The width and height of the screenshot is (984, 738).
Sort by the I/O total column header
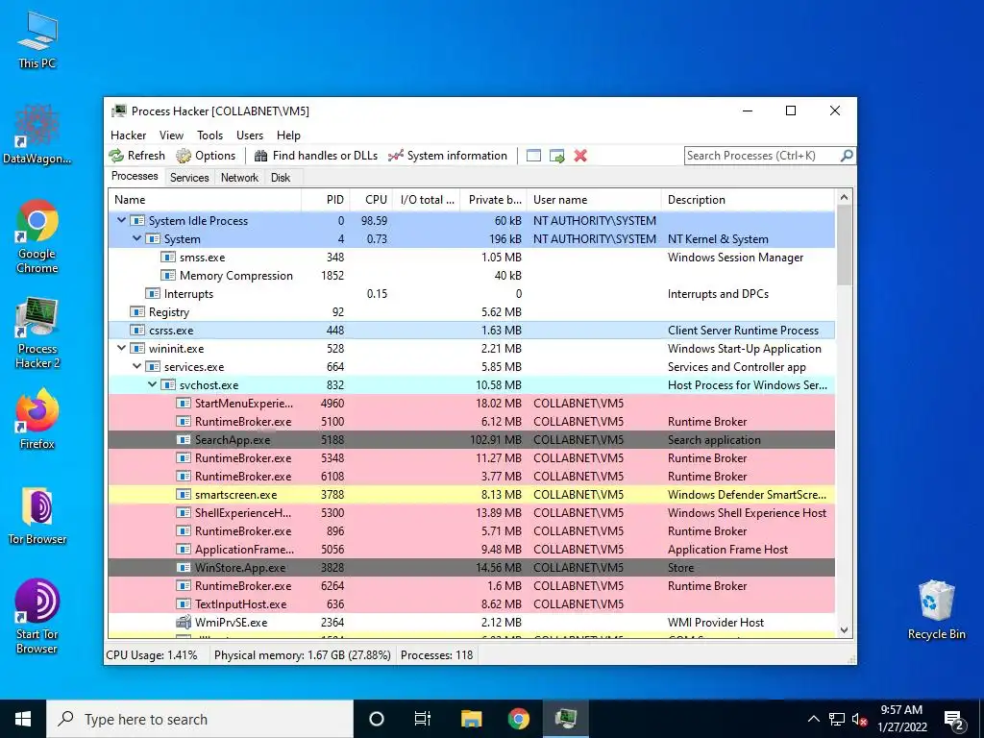[x=426, y=200]
